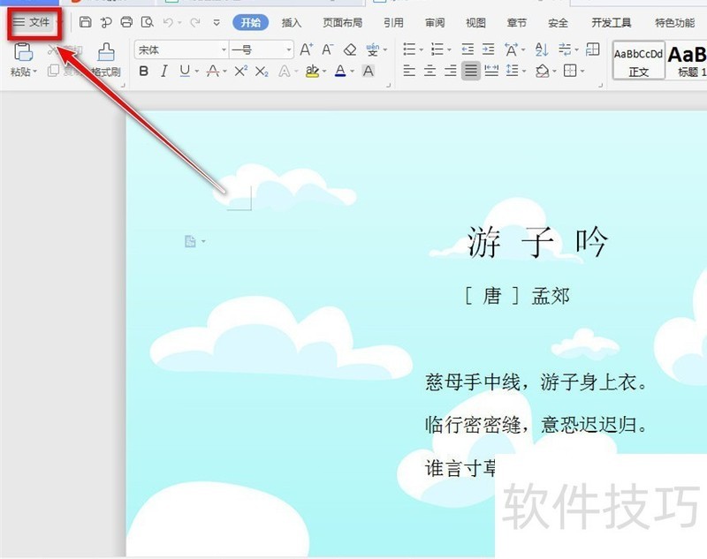Toggle Subscript X₂ formatting
The image size is (707, 559).
pos(262,71)
